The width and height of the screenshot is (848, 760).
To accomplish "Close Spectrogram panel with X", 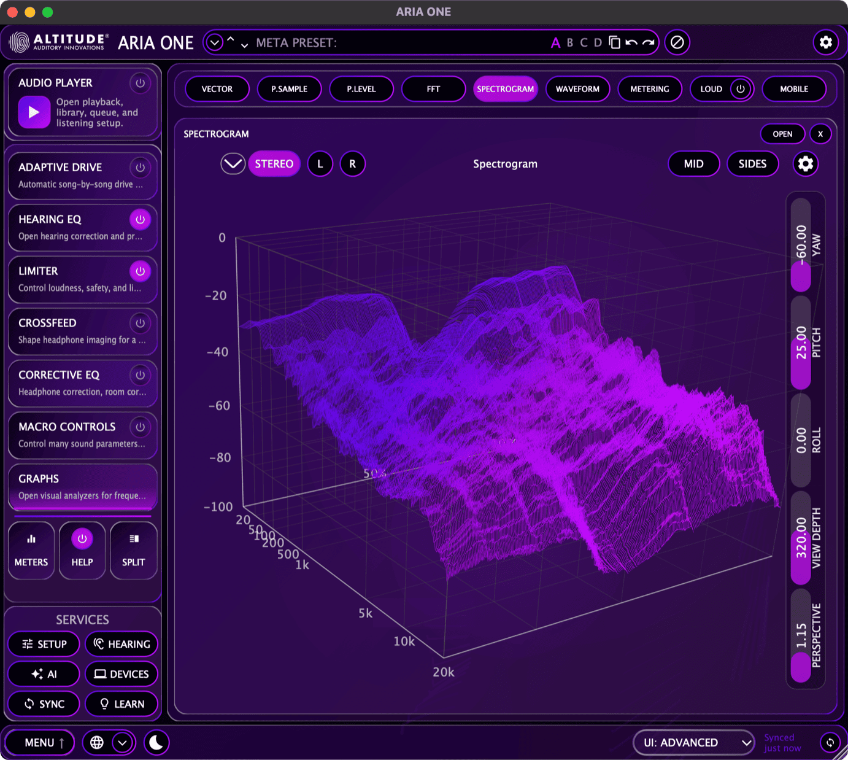I will 820,134.
